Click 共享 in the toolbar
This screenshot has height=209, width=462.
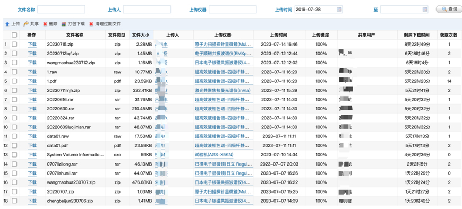(35, 24)
